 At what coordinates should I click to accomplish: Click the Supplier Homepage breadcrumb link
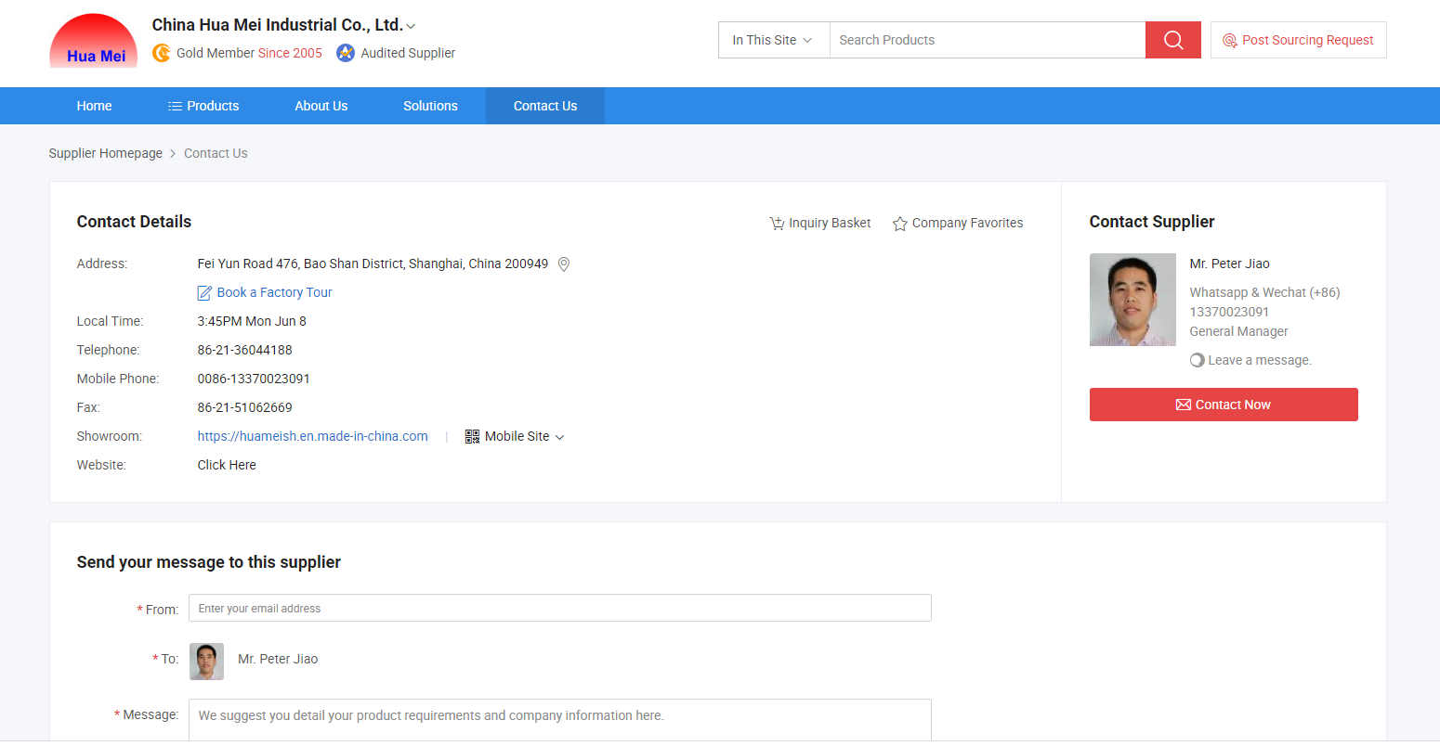pos(106,153)
